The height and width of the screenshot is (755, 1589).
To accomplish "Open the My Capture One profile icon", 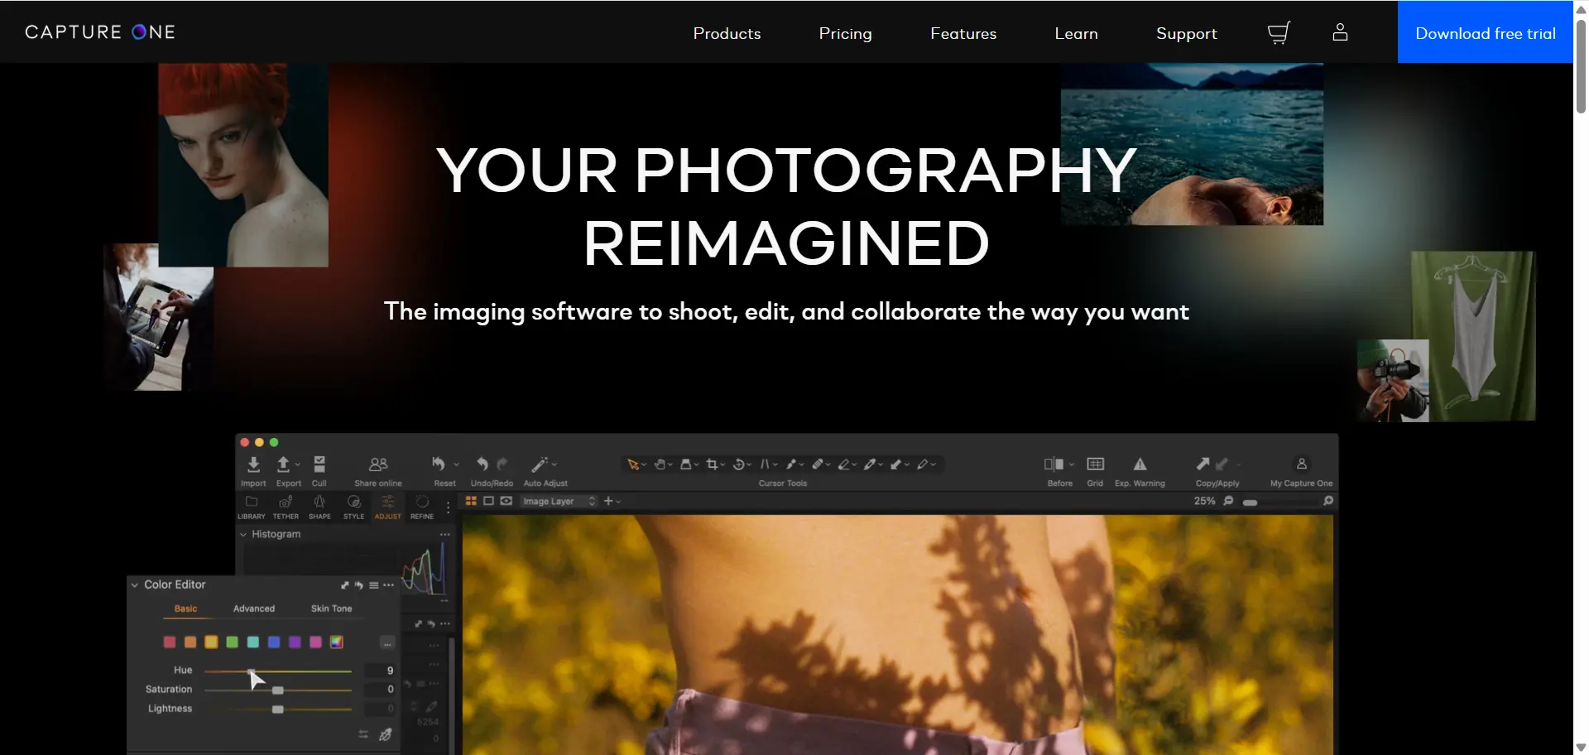I will [x=1301, y=464].
